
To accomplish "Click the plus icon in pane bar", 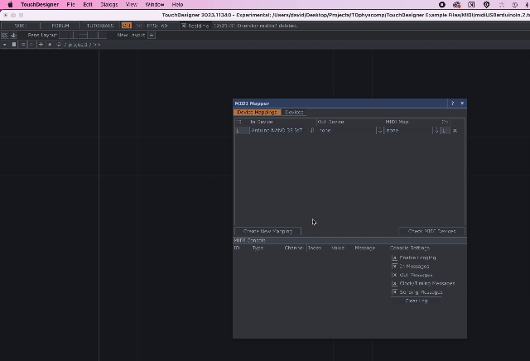I will tap(41, 45).
